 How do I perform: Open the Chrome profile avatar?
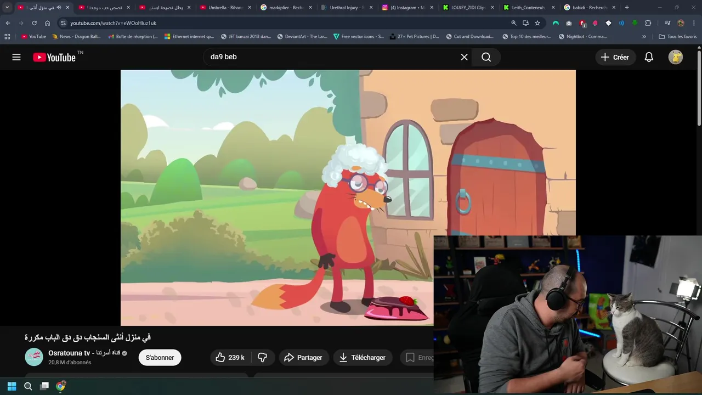pos(681,23)
